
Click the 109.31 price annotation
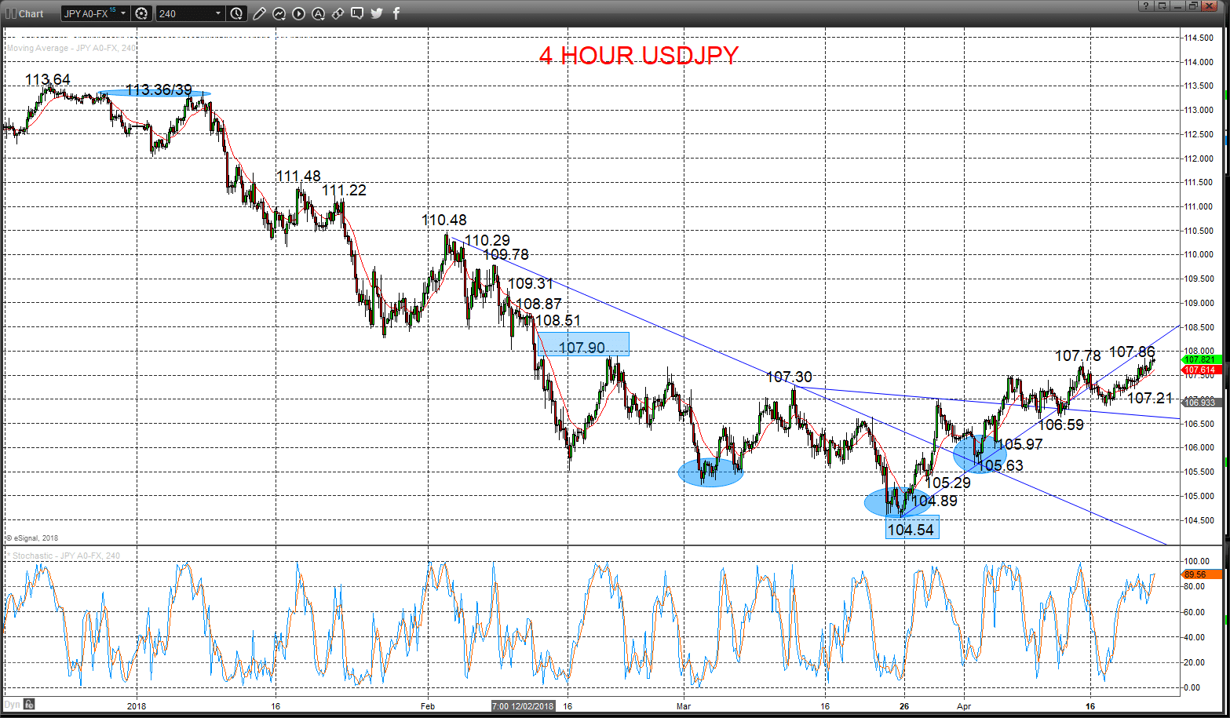coord(531,284)
